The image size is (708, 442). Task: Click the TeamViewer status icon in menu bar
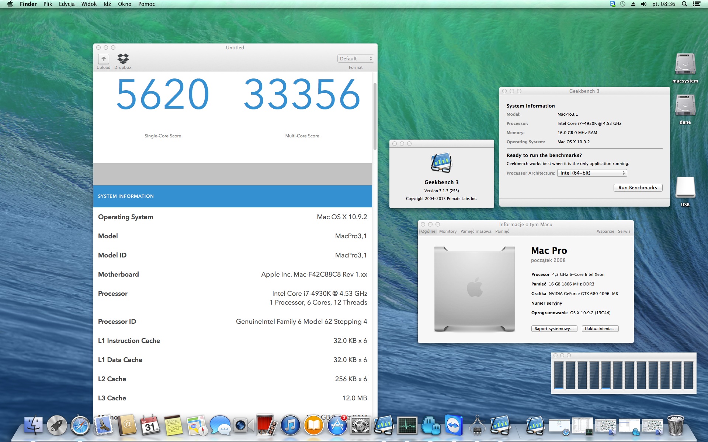point(612,4)
